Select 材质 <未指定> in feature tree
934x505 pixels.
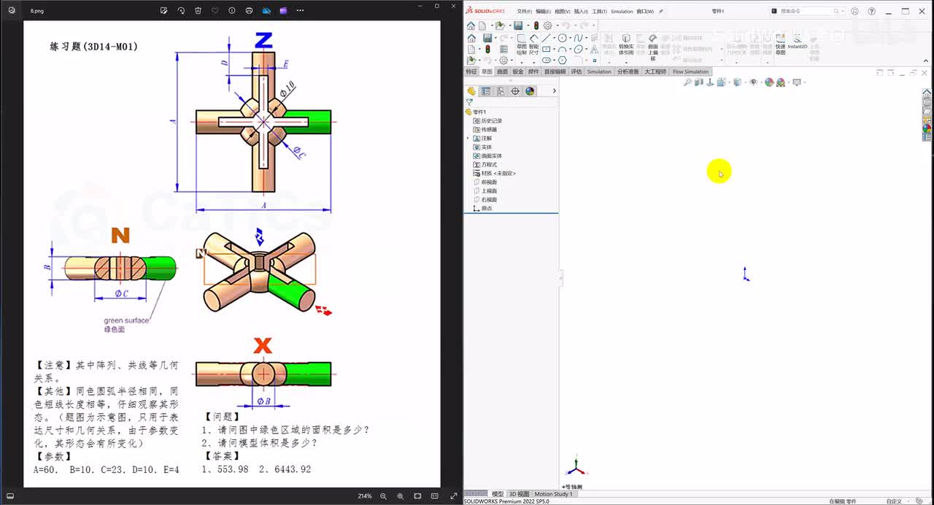pos(498,173)
